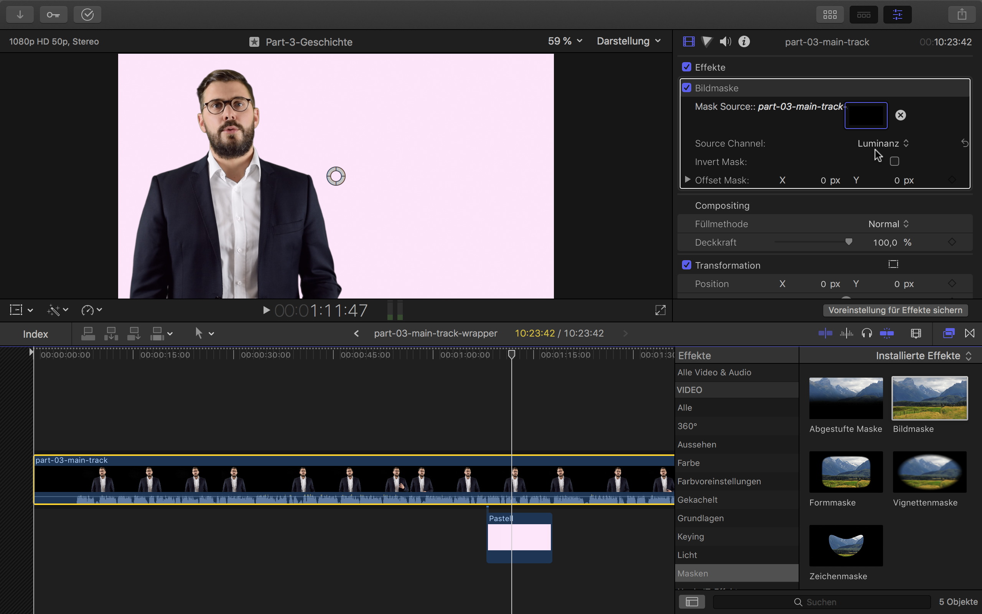Click the share export icon
This screenshot has height=614, width=982.
point(962,15)
